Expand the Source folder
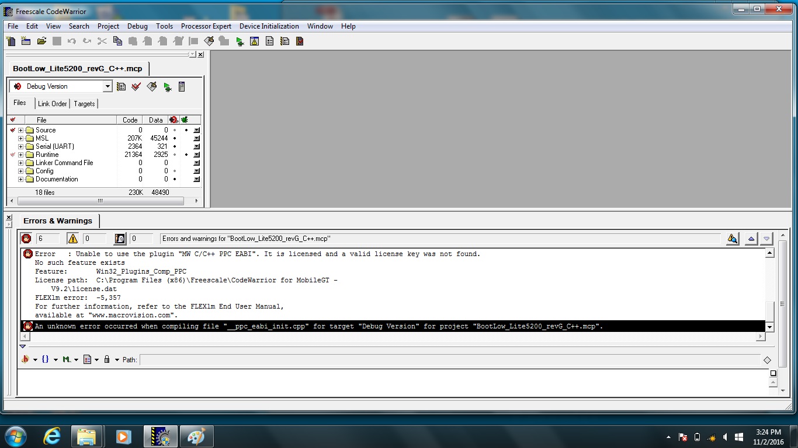 point(21,130)
